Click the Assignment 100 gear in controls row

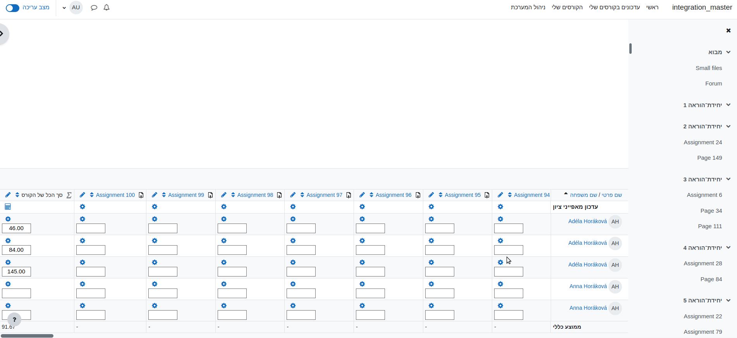[82, 207]
